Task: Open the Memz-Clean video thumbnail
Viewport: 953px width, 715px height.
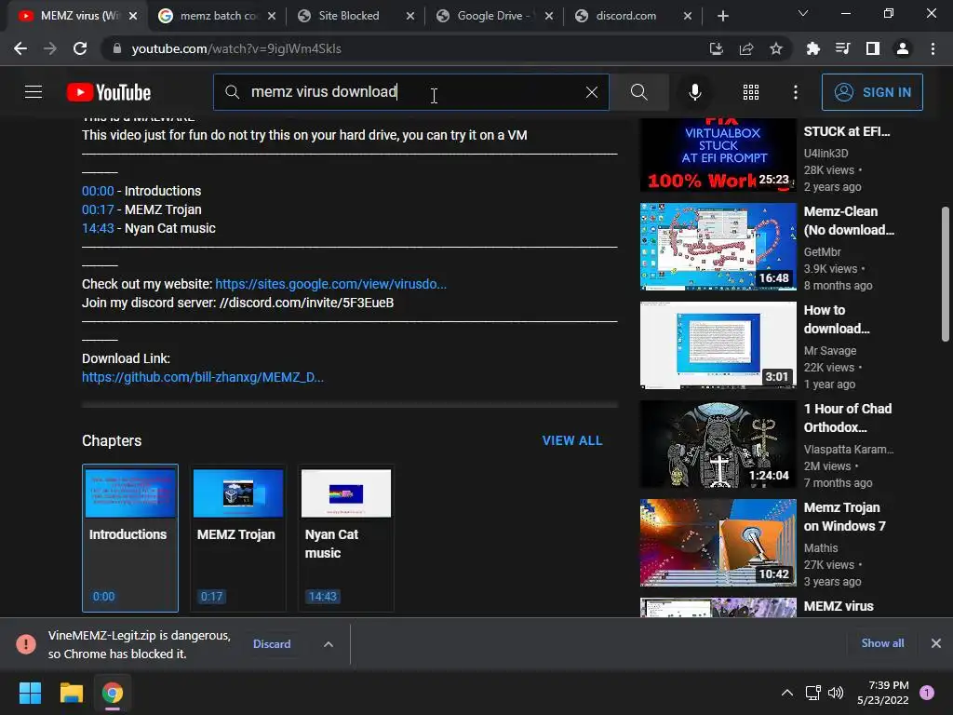Action: coord(718,246)
